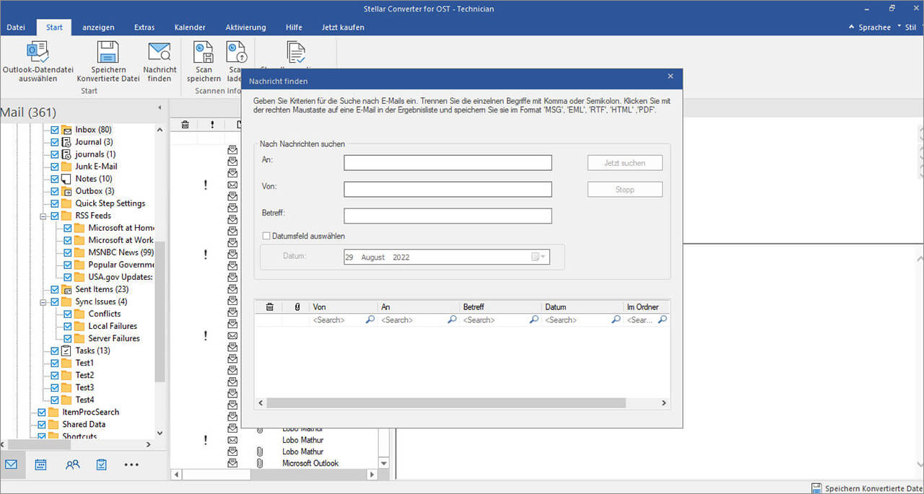The height and width of the screenshot is (494, 924).
Task: Close the Nachricht finden dialog
Action: 671,76
